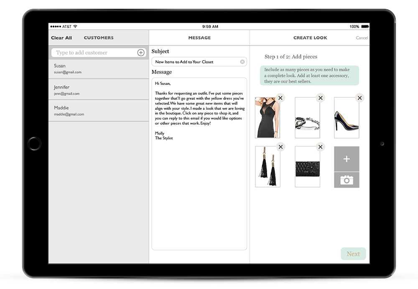The height and width of the screenshot is (289, 418).
Task: Select customer Jennifer from the list
Action: tap(98, 90)
